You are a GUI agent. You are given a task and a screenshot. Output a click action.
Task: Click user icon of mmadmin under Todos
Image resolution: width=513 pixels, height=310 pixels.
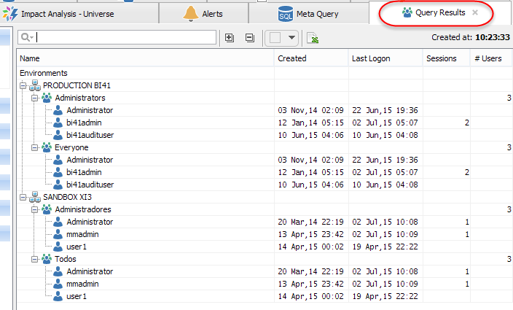pos(58,284)
